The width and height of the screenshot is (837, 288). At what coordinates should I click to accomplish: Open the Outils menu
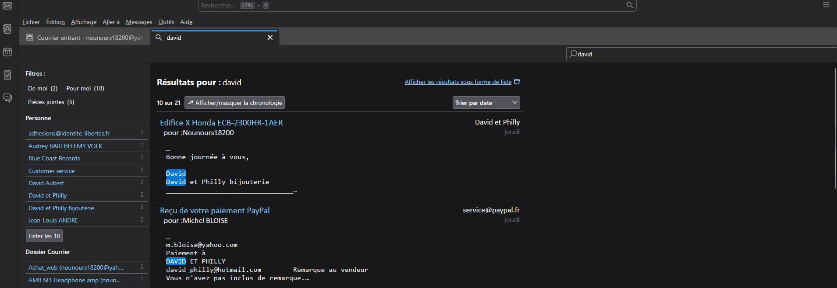(166, 22)
